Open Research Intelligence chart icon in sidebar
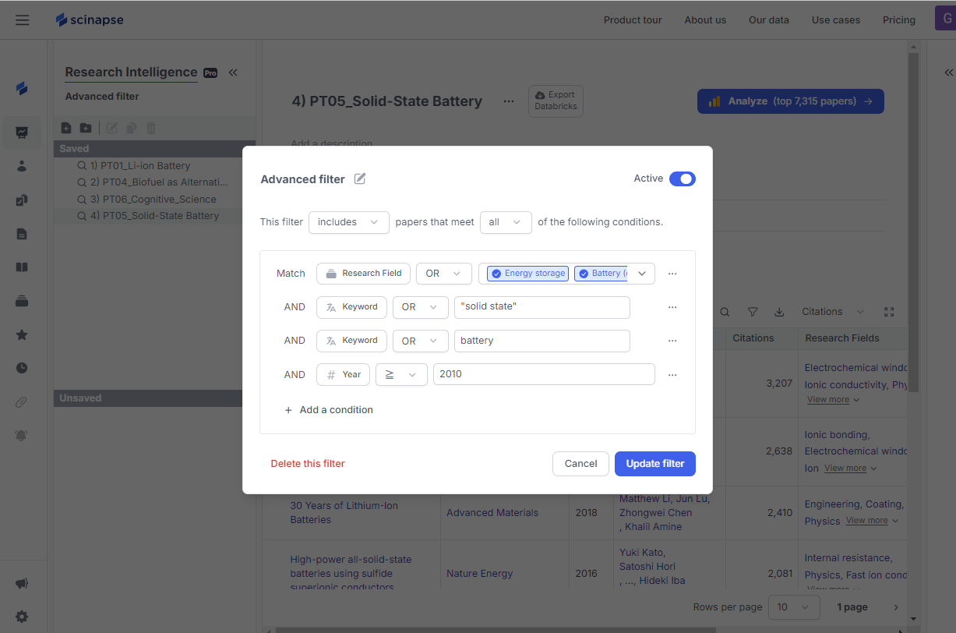This screenshot has height=633, width=956. [x=22, y=133]
